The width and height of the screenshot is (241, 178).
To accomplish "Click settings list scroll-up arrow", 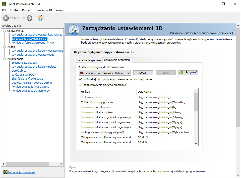I will pos(196,91).
